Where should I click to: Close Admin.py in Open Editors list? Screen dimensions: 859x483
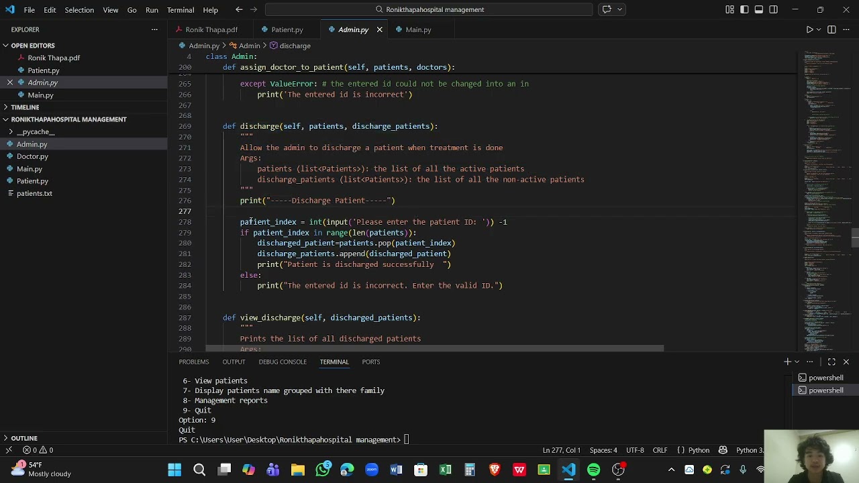click(10, 83)
